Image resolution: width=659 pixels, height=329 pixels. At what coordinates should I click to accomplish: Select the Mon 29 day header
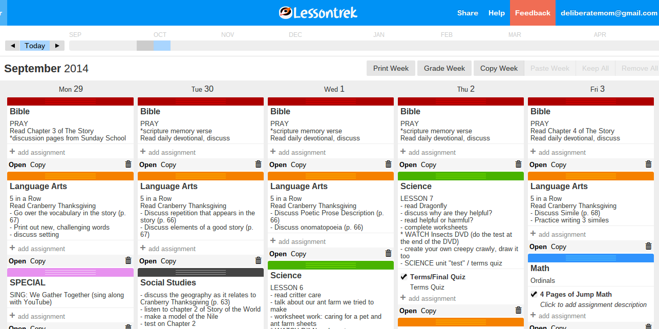point(71,89)
